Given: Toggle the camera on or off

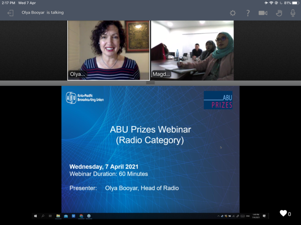Looking at the screenshot, I should point(263,13).
